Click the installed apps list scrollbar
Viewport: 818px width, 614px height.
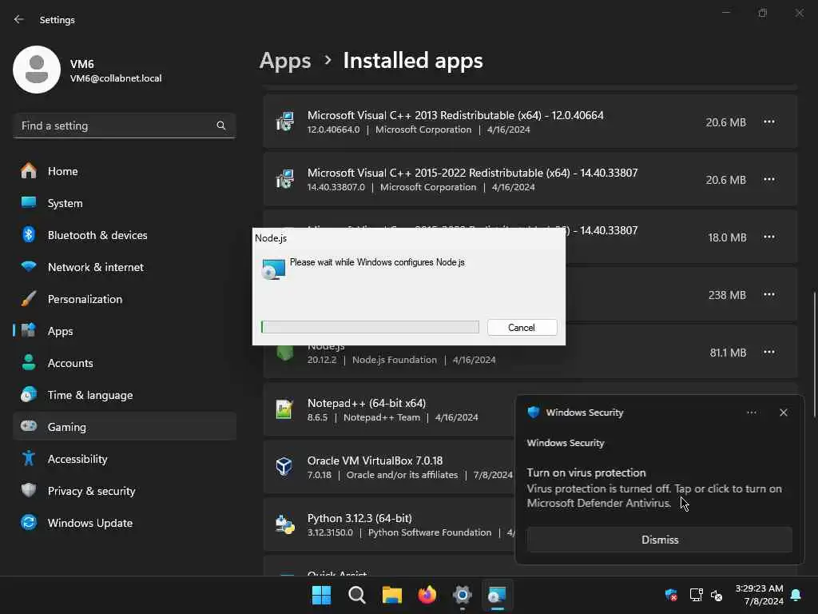pos(814,355)
